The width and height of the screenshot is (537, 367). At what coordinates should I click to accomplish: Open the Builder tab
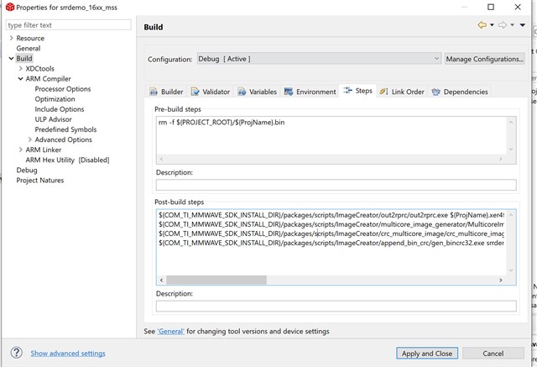166,92
